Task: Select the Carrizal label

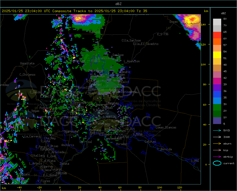Action: [86, 142]
